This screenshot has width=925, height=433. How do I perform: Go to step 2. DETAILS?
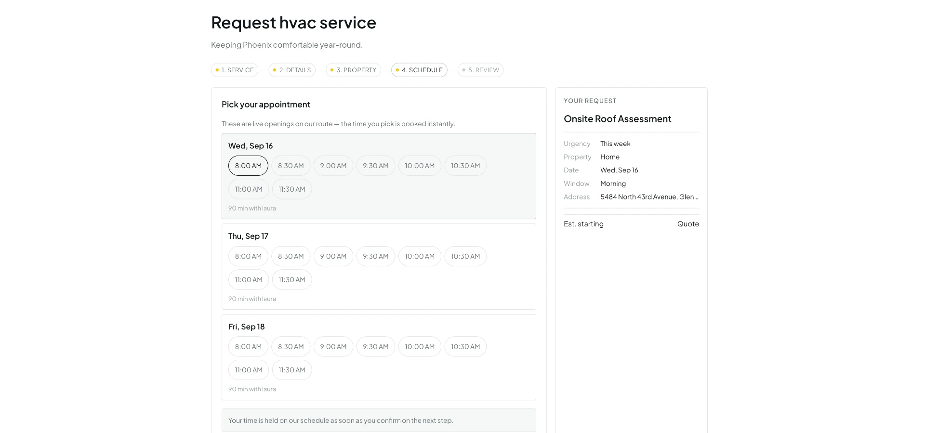click(292, 70)
